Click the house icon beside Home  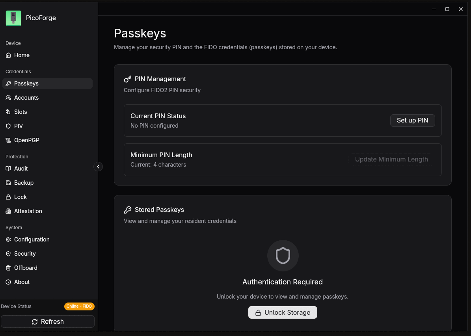8,55
